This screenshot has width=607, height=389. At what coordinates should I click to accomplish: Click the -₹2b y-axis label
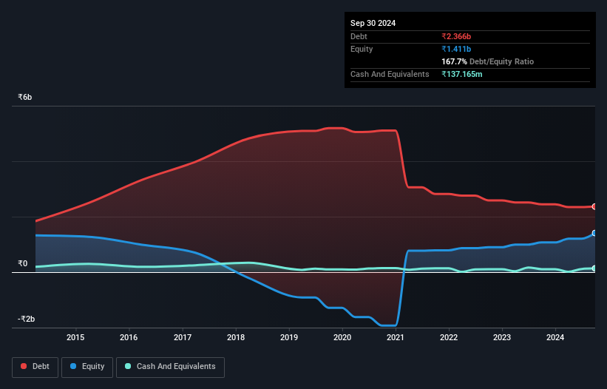(x=27, y=319)
